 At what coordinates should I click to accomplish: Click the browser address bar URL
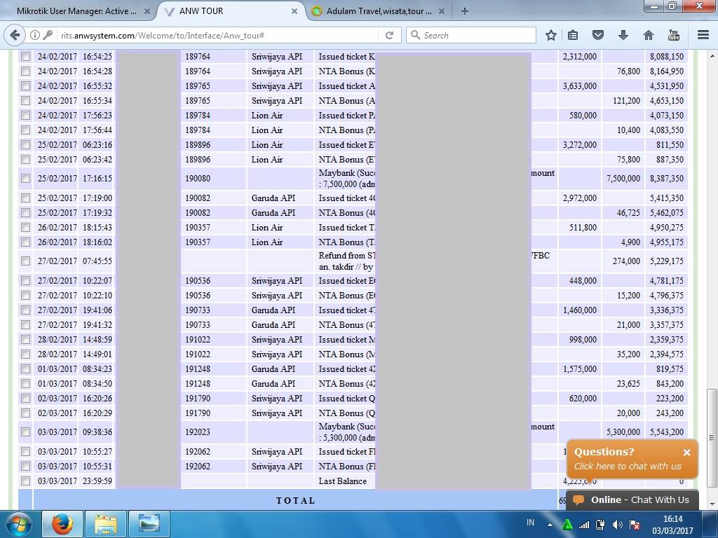coord(163,35)
